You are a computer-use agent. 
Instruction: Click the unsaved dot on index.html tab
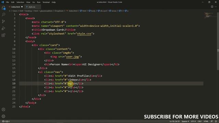tap(22, 7)
